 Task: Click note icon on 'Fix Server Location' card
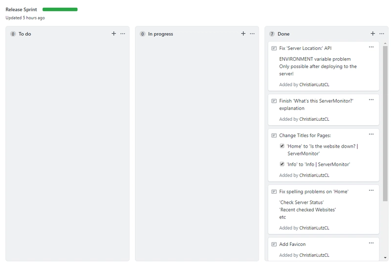point(274,48)
